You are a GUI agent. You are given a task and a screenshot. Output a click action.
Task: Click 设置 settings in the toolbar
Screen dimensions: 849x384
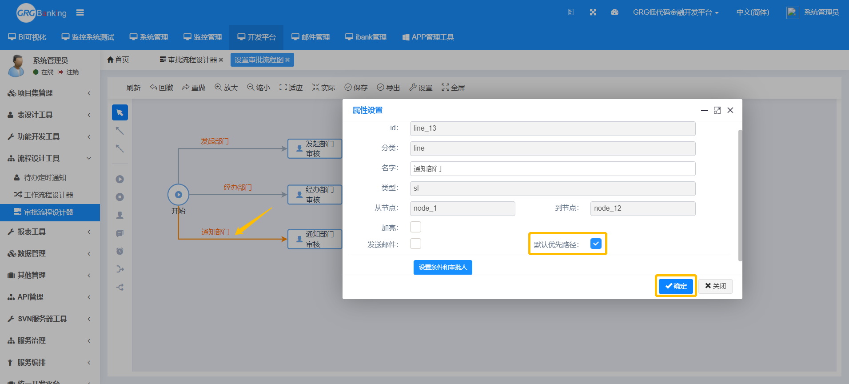[x=421, y=88]
